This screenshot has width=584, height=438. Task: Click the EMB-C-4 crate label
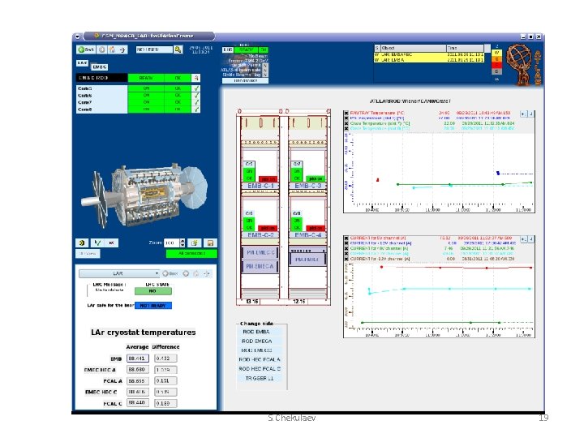[307, 235]
